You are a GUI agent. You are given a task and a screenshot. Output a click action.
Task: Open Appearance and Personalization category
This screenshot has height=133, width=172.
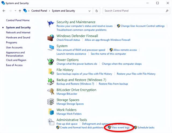pos(15,54)
